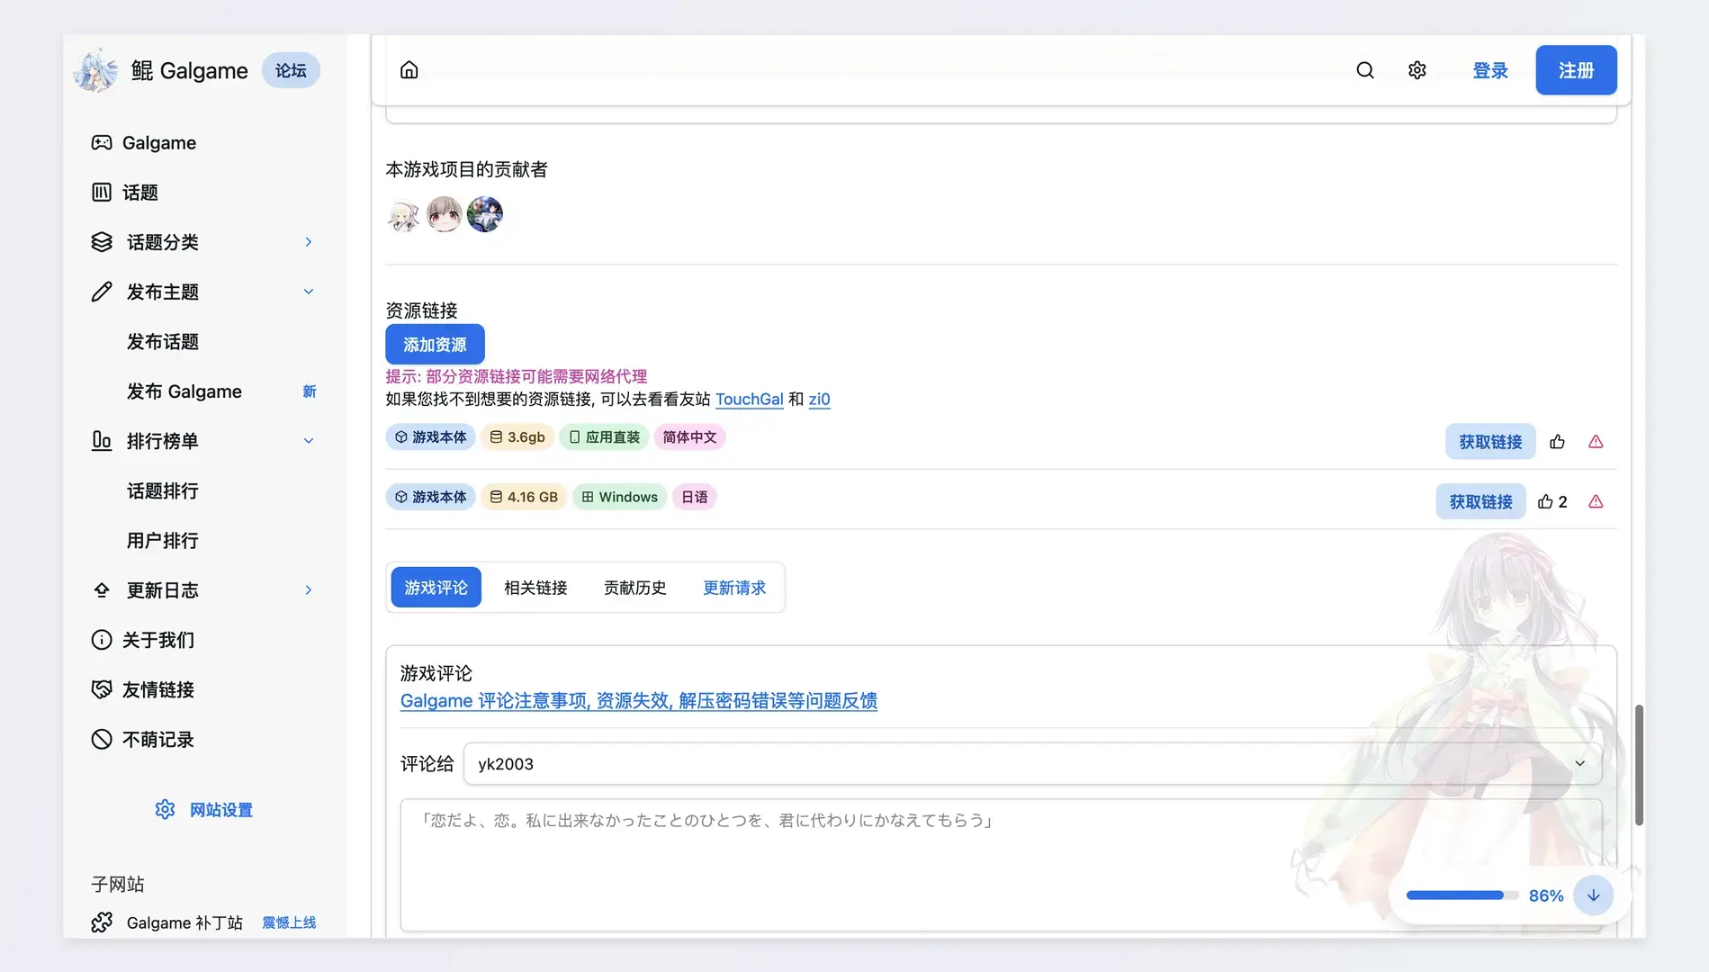This screenshot has width=1709, height=972.
Task: Report the 4.16 GB resource warning icon
Action: click(1596, 502)
